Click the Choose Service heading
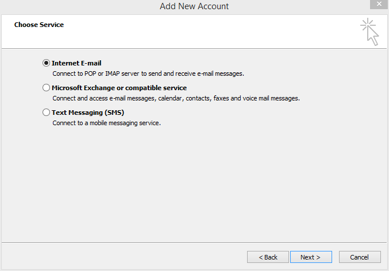Image resolution: width=389 pixels, height=271 pixels. pyautogui.click(x=39, y=25)
